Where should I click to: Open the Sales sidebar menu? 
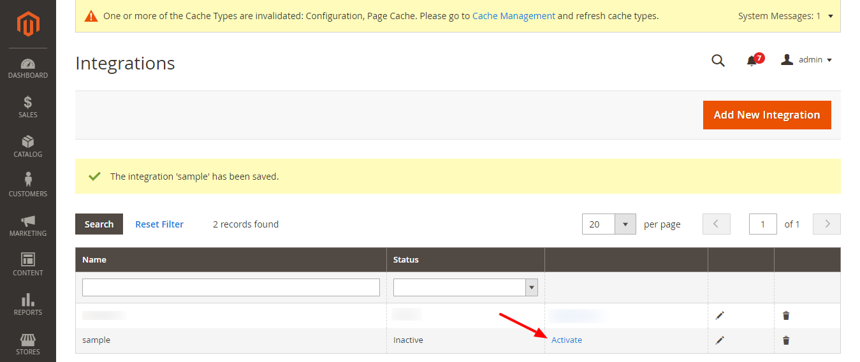[28, 107]
